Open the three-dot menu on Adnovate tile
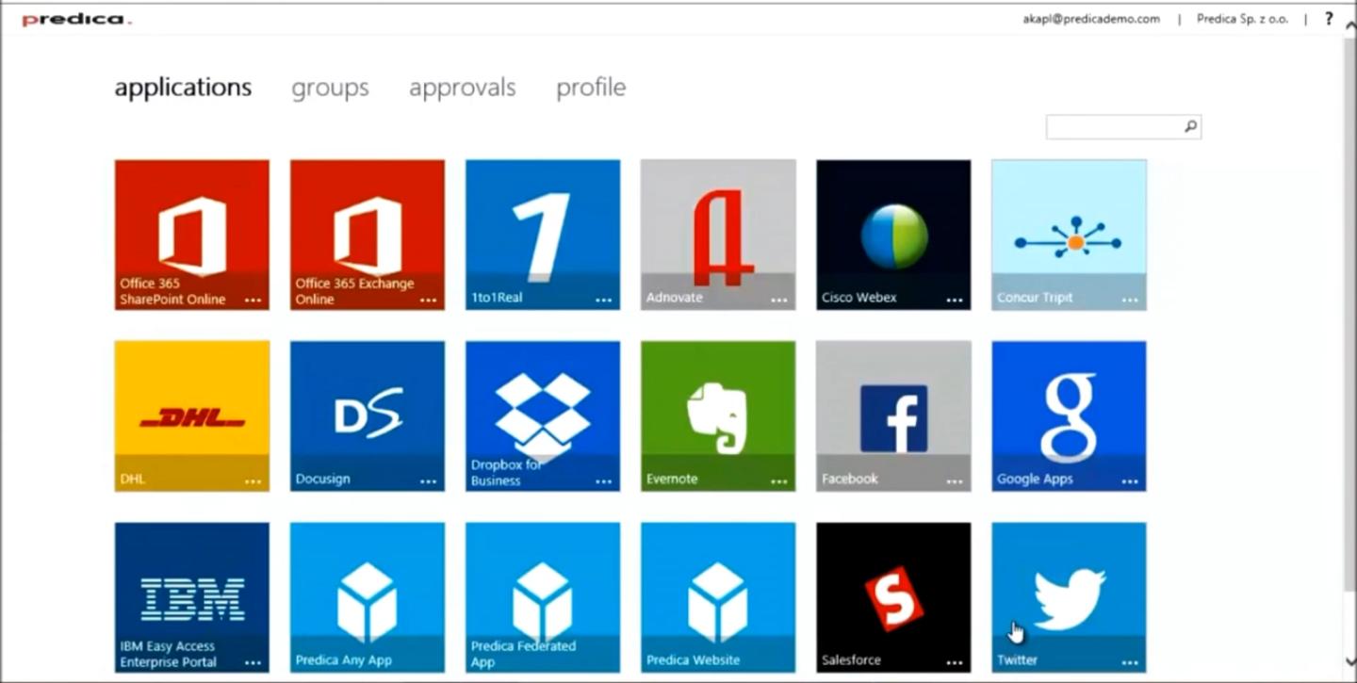This screenshot has width=1357, height=683. [778, 301]
